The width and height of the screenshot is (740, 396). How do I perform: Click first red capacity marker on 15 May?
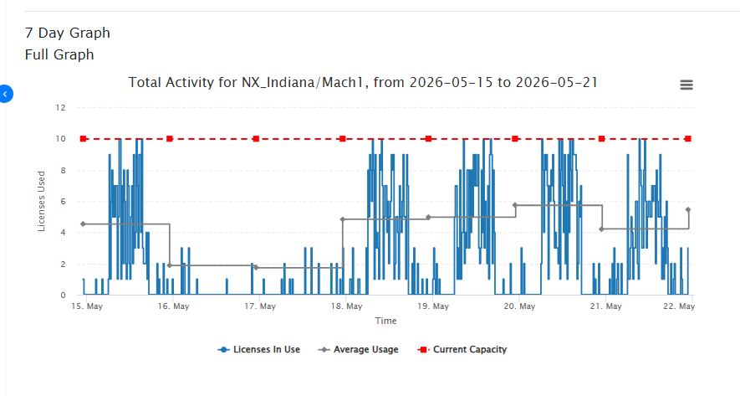pos(83,139)
